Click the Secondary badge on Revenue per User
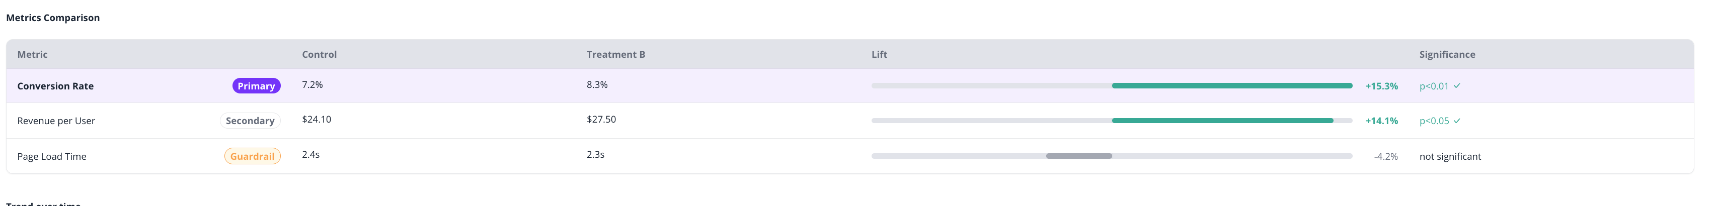 tap(250, 121)
